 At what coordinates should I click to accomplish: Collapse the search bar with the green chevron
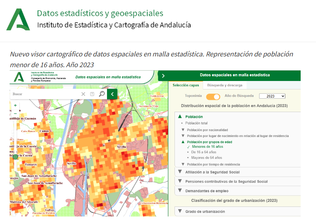coord(112,93)
